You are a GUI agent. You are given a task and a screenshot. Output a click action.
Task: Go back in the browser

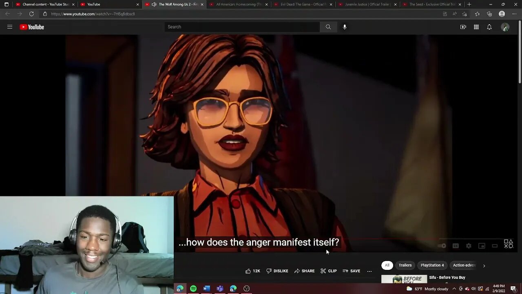pos(7,14)
